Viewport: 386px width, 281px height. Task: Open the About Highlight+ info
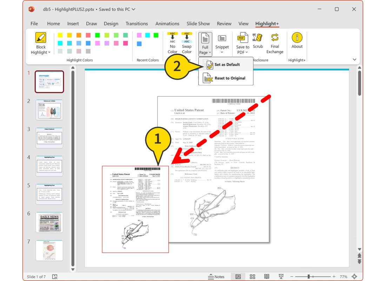point(297,40)
